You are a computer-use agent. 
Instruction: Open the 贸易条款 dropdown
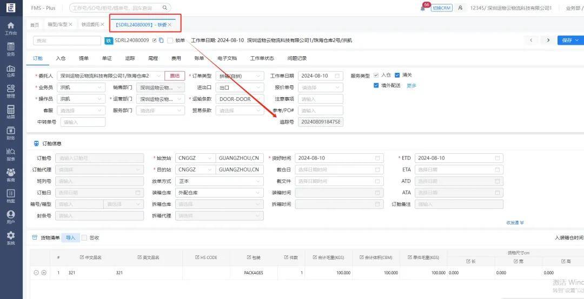(x=240, y=111)
